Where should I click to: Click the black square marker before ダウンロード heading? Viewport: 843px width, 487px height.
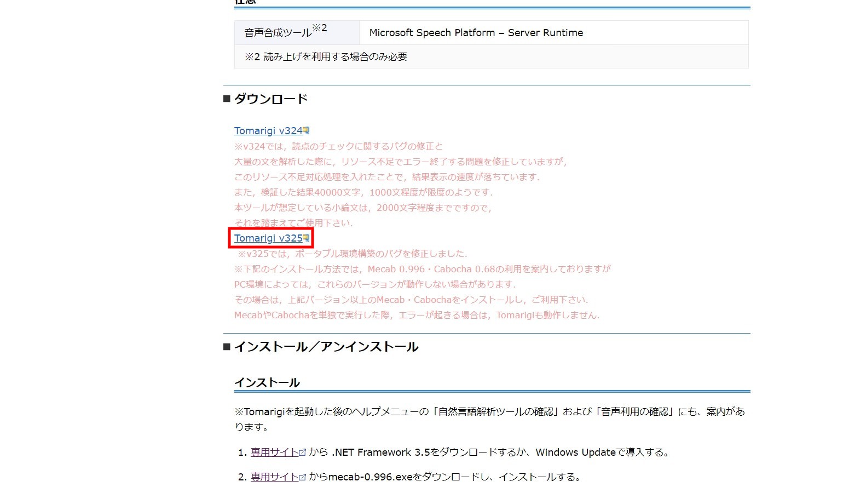tap(227, 98)
